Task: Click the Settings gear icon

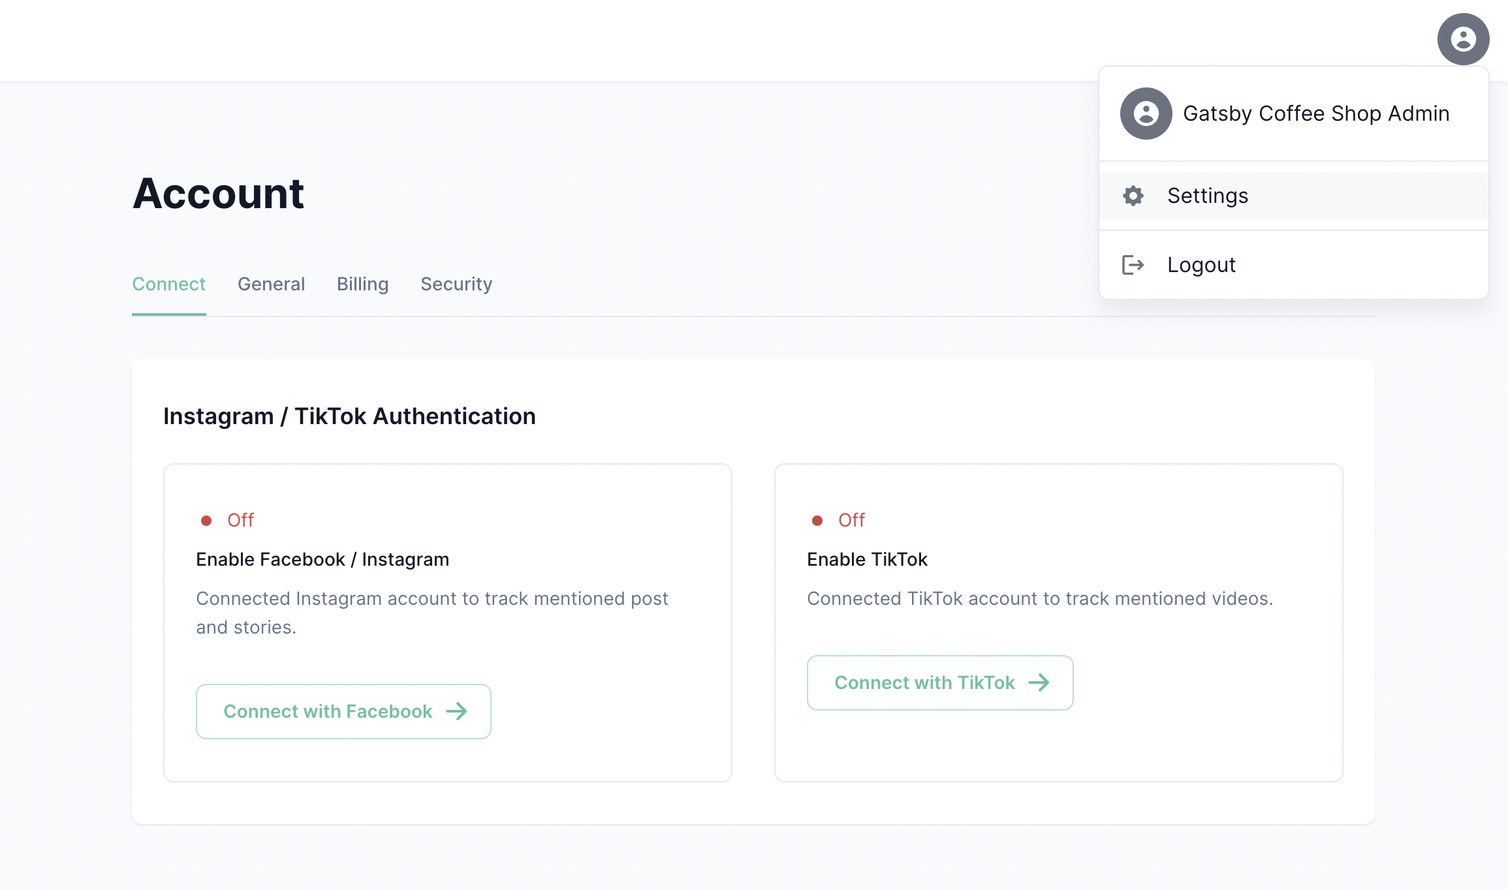Action: [1133, 196]
